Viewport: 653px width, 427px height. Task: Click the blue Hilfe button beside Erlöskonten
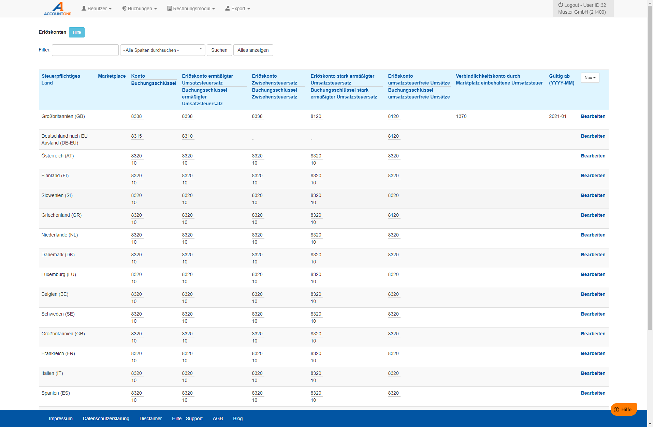pos(77,32)
